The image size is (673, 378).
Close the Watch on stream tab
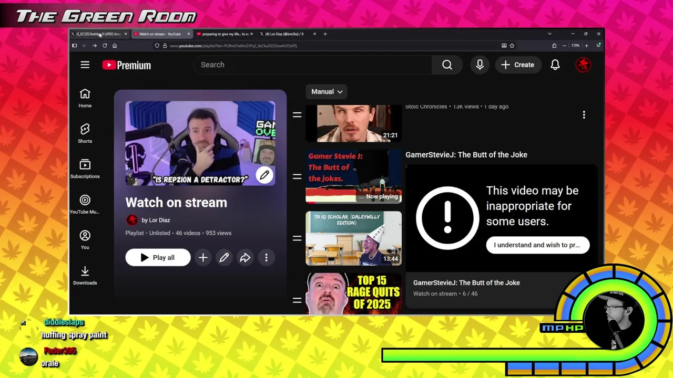(188, 34)
